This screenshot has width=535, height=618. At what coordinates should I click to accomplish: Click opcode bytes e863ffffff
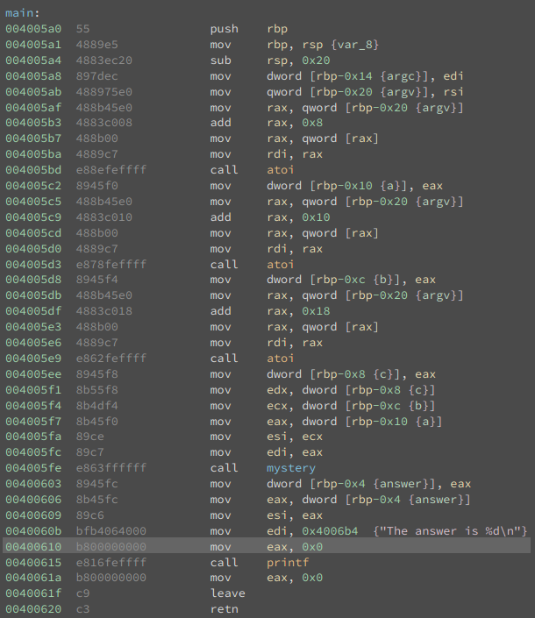tap(111, 468)
